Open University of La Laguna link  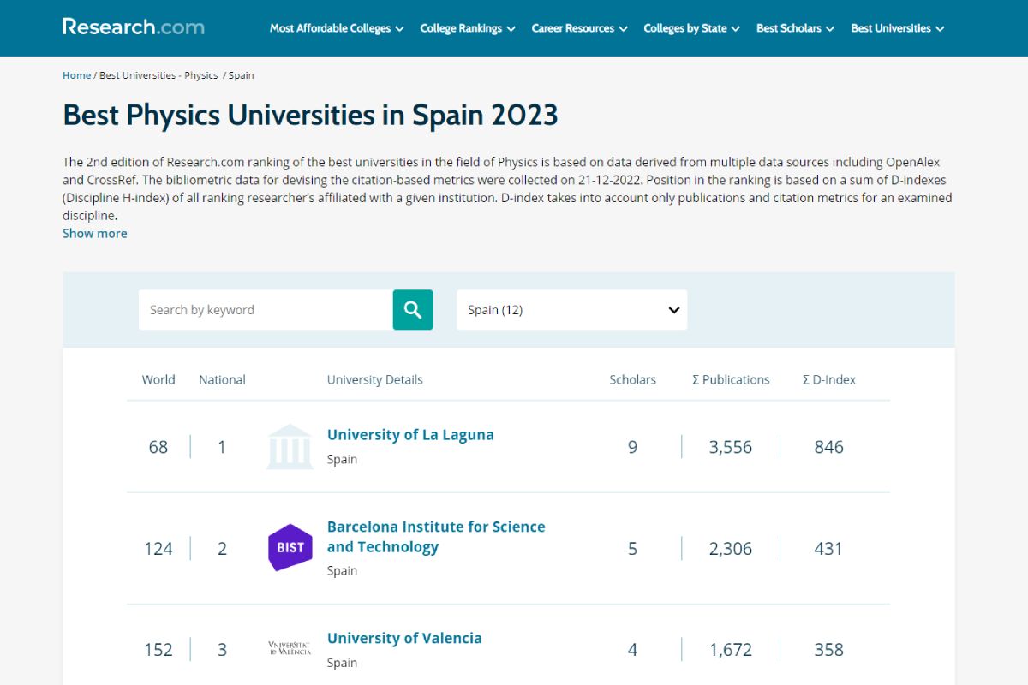(410, 435)
